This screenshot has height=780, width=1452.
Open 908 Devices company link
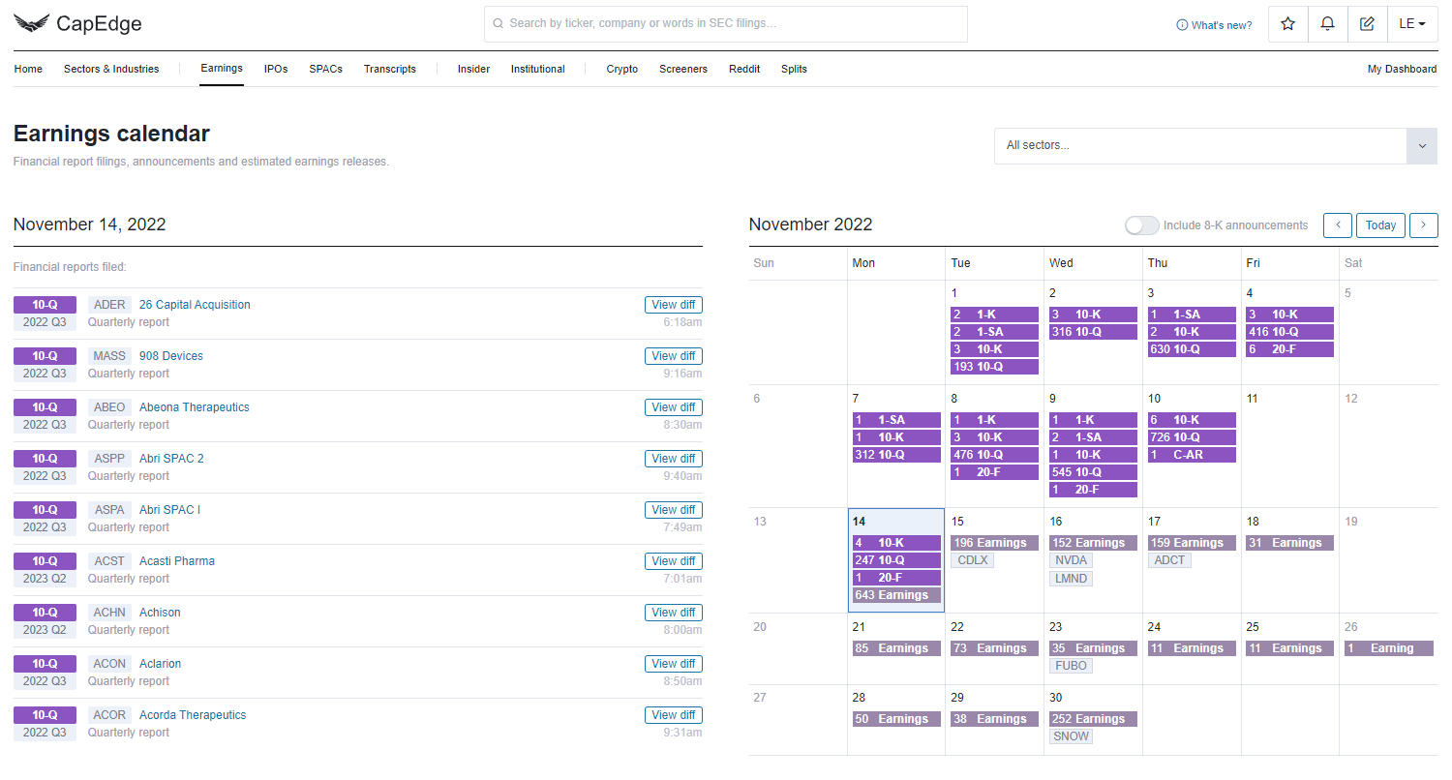171,356
